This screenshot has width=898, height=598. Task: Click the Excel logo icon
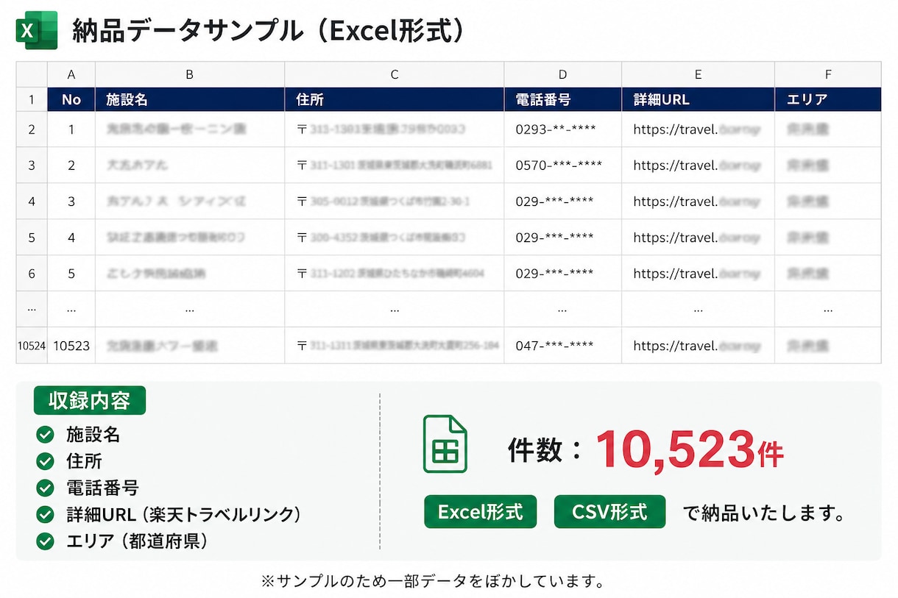(x=36, y=31)
